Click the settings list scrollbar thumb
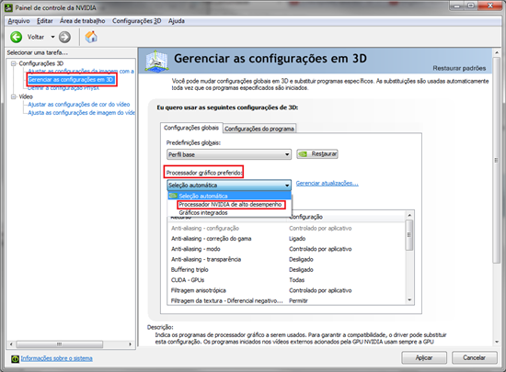 409,235
